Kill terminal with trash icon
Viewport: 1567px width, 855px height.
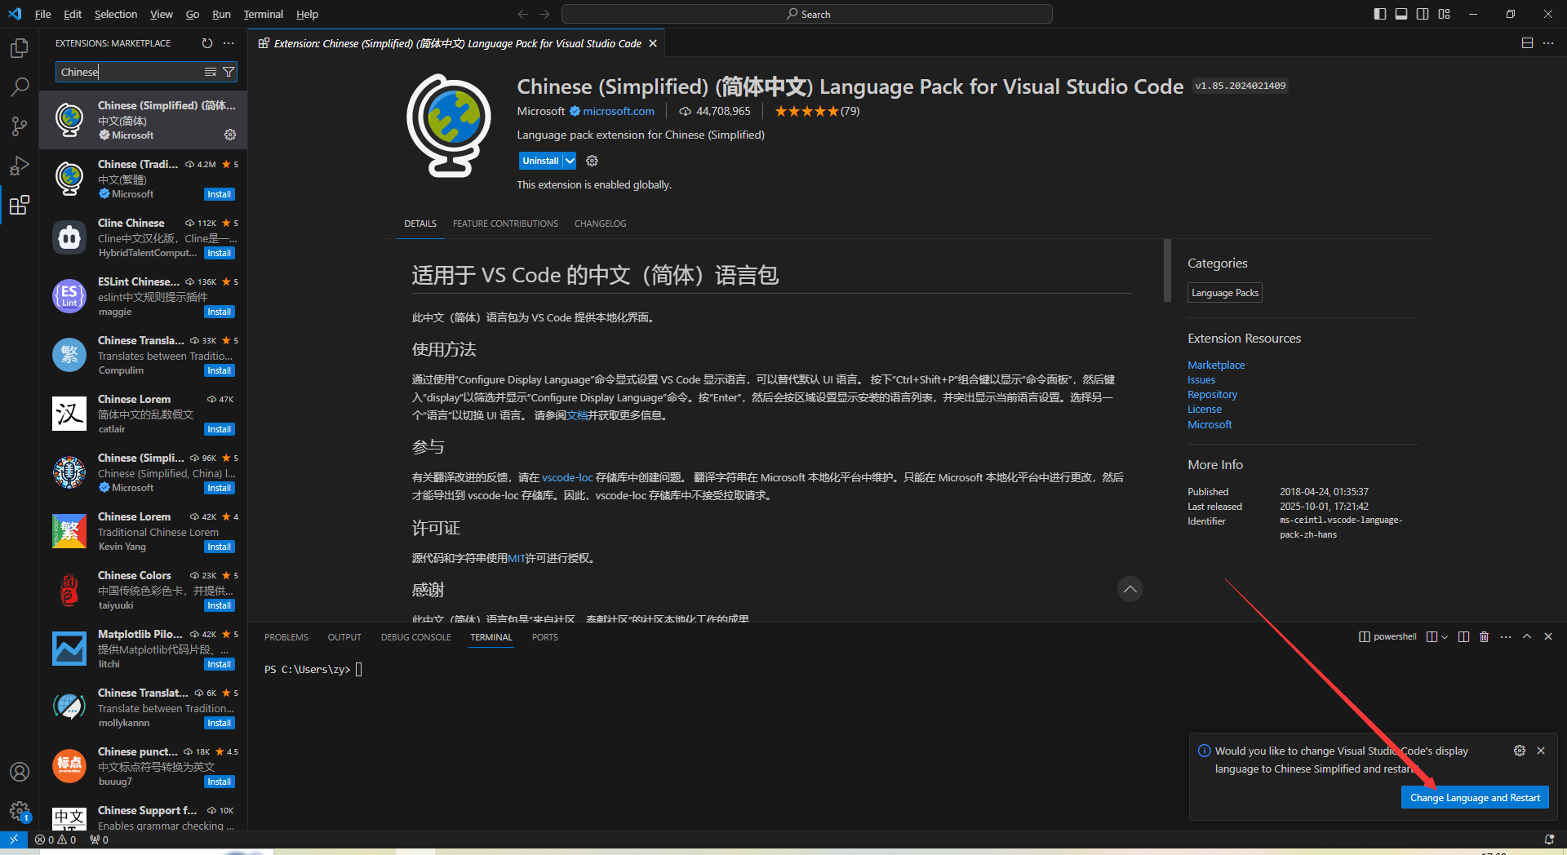(x=1485, y=636)
